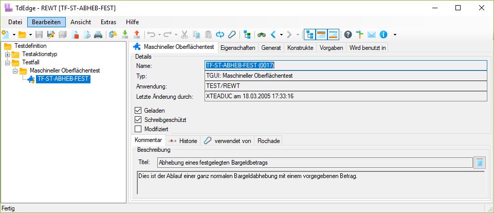Expand the Testaktionstyp tree node
The image size is (494, 213).
click(8, 55)
